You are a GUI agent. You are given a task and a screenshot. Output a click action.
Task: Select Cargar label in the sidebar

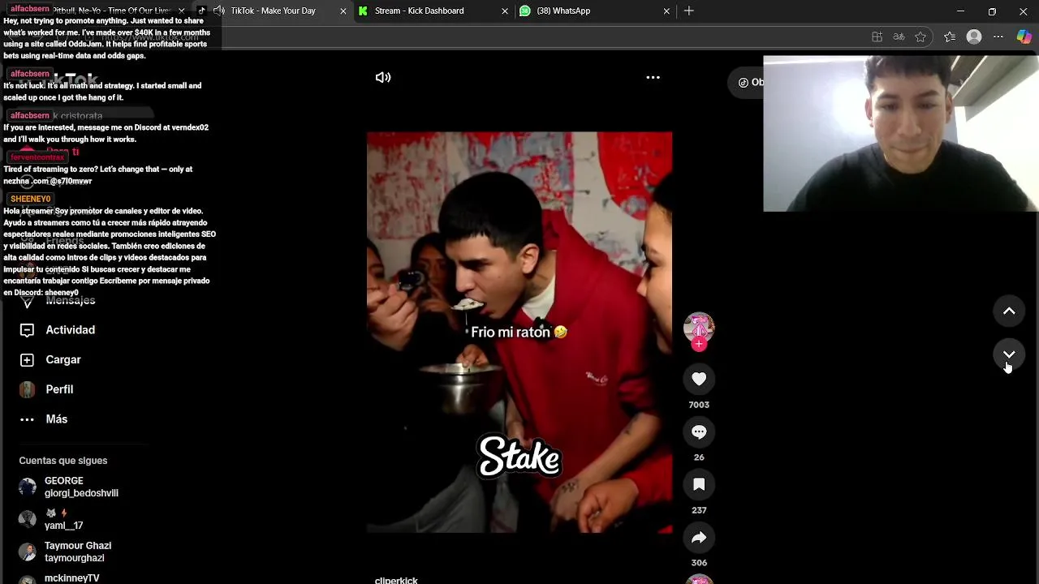(63, 359)
